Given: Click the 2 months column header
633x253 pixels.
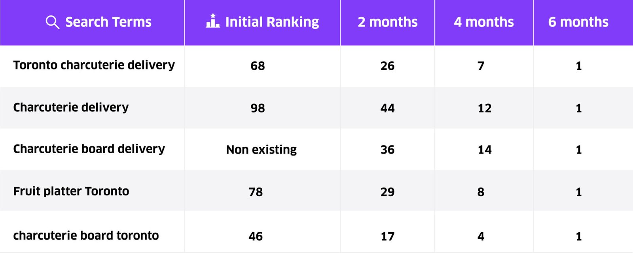Looking at the screenshot, I should pos(387,22).
